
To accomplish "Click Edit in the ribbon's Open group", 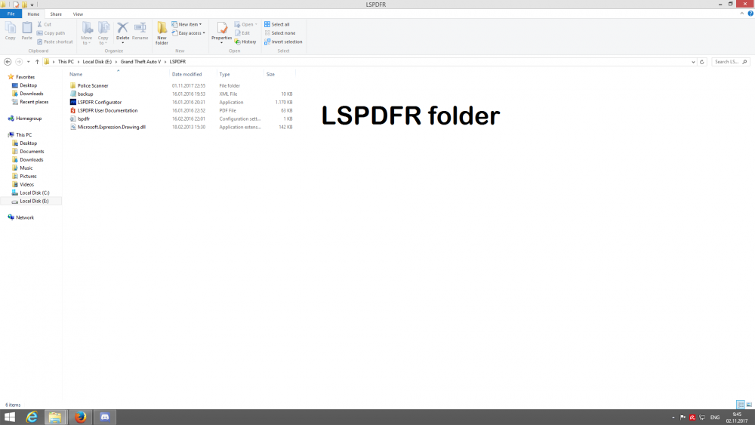I will coord(242,32).
